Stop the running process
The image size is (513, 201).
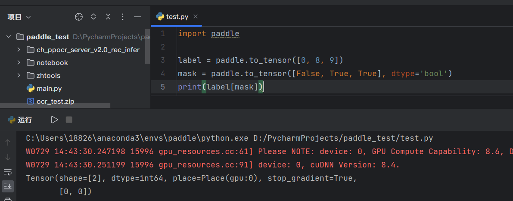coord(69,120)
